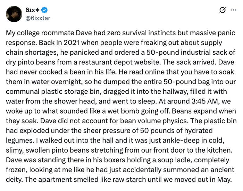Click the phrase "chain shortages" in the post
Image resolution: width=243 pixels, height=191 pixels.
pos(31,53)
